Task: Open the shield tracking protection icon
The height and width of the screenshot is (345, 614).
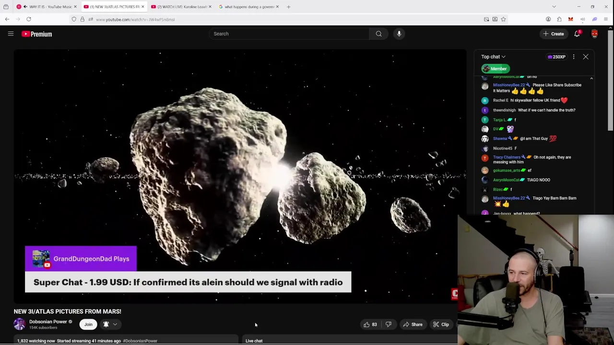Action: tap(74, 19)
